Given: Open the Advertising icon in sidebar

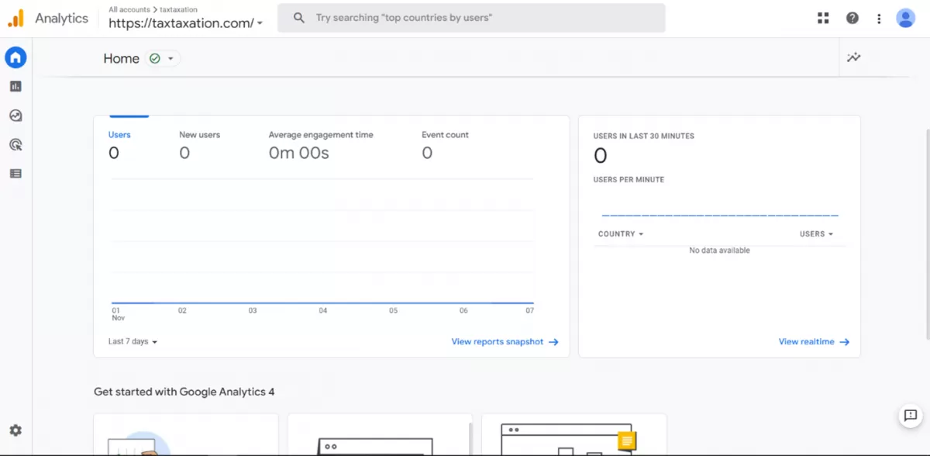Looking at the screenshot, I should pos(15,144).
